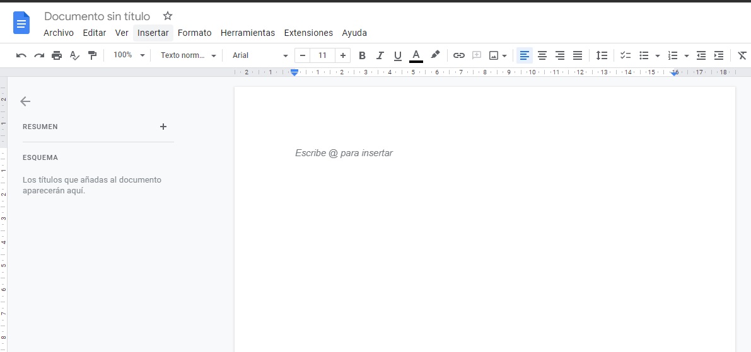The image size is (751, 352).
Task: Open the text color picker
Action: click(x=416, y=55)
